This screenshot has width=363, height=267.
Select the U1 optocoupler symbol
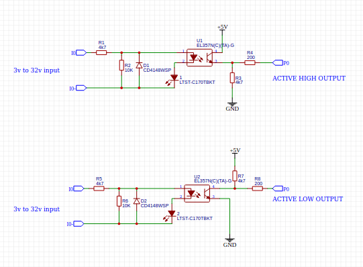199,58
